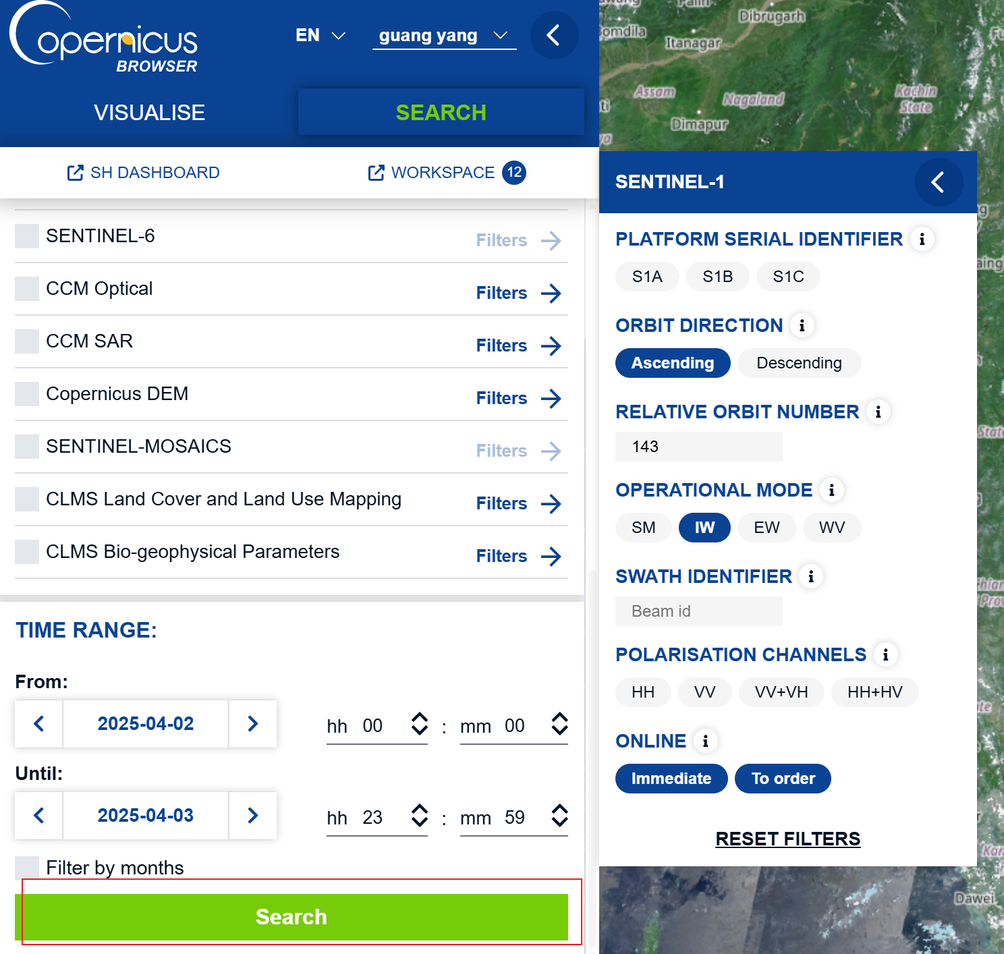The image size is (1004, 954).
Task: Go to previous day for From date
Action: [39, 724]
